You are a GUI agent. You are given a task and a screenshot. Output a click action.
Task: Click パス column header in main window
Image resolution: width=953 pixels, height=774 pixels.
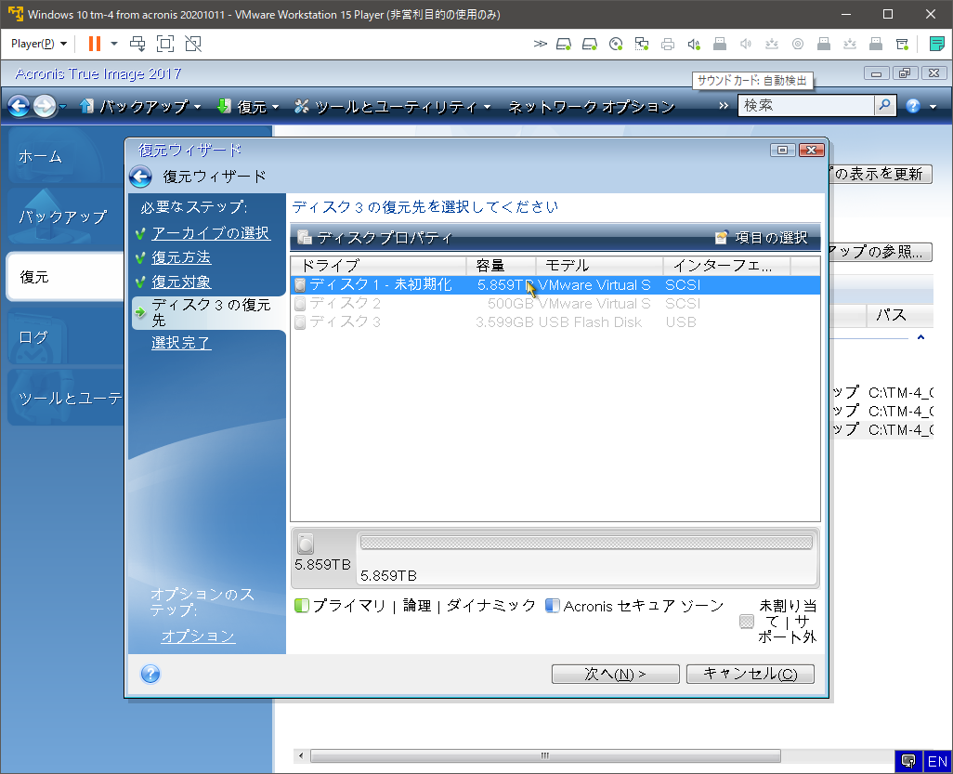click(899, 315)
